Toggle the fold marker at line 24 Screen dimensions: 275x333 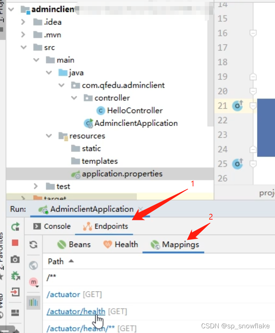(253, 149)
